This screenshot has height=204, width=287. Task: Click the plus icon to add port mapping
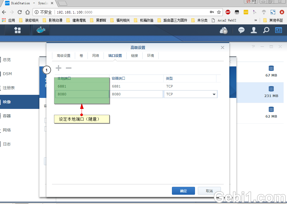click(x=58, y=68)
